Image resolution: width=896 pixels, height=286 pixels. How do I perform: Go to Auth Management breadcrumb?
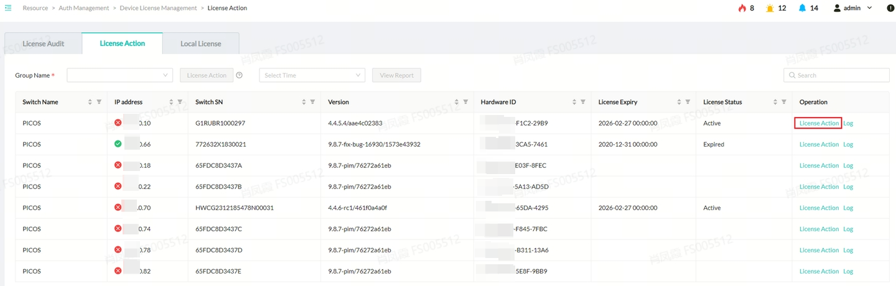pos(83,8)
